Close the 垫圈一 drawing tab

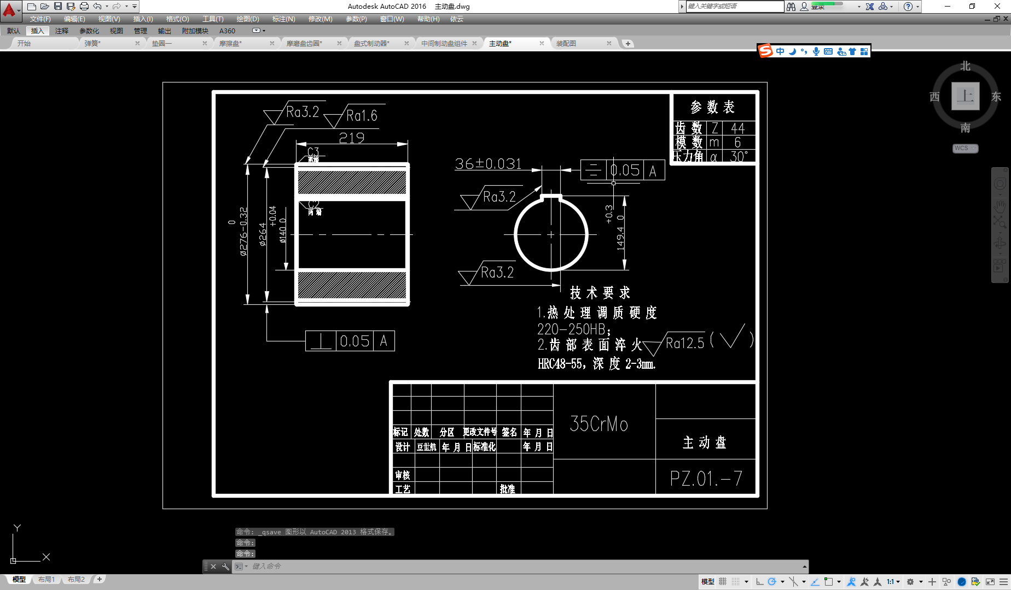[205, 43]
